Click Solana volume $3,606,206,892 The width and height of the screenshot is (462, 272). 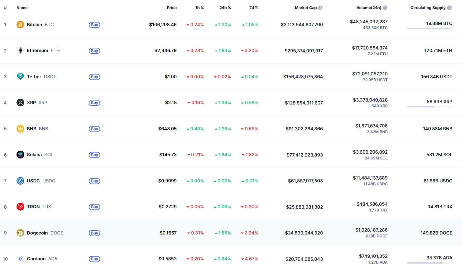click(x=370, y=152)
